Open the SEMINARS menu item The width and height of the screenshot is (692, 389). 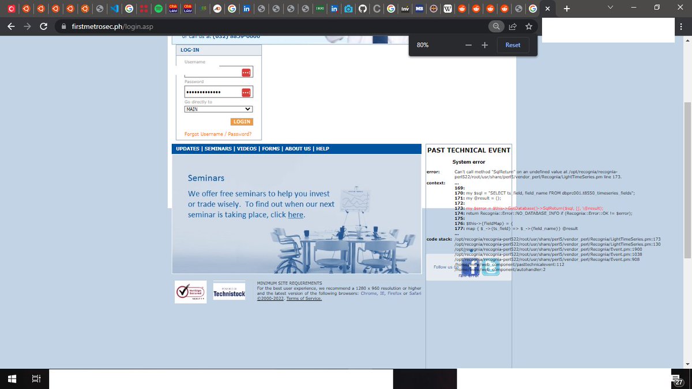[x=218, y=149]
